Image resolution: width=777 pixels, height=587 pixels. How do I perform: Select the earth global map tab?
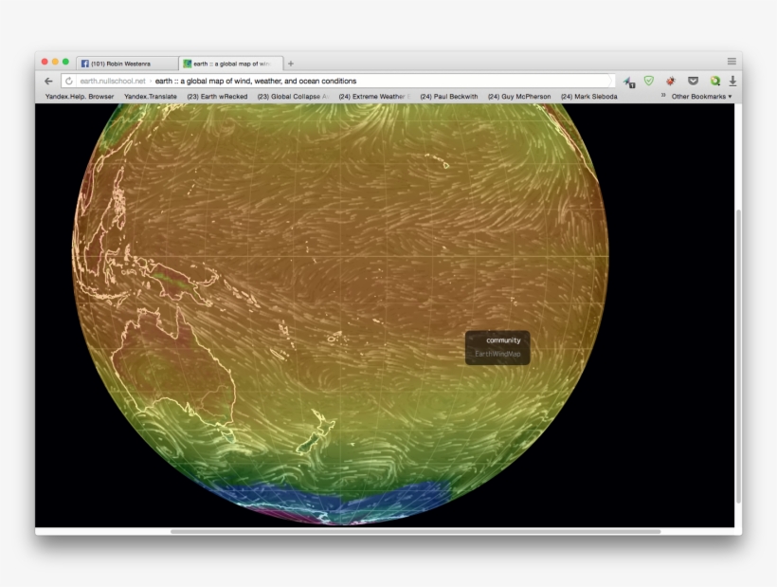[x=230, y=64]
